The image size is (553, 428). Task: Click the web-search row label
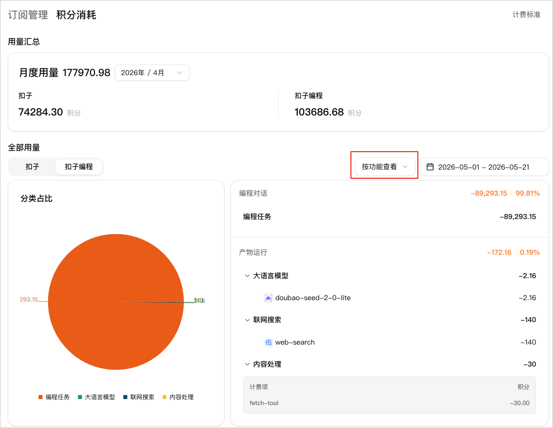click(x=295, y=342)
